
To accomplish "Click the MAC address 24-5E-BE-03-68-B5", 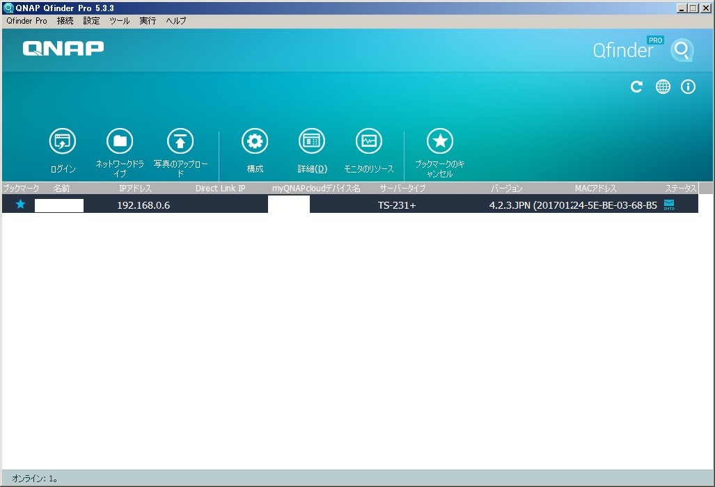I will click(615, 205).
